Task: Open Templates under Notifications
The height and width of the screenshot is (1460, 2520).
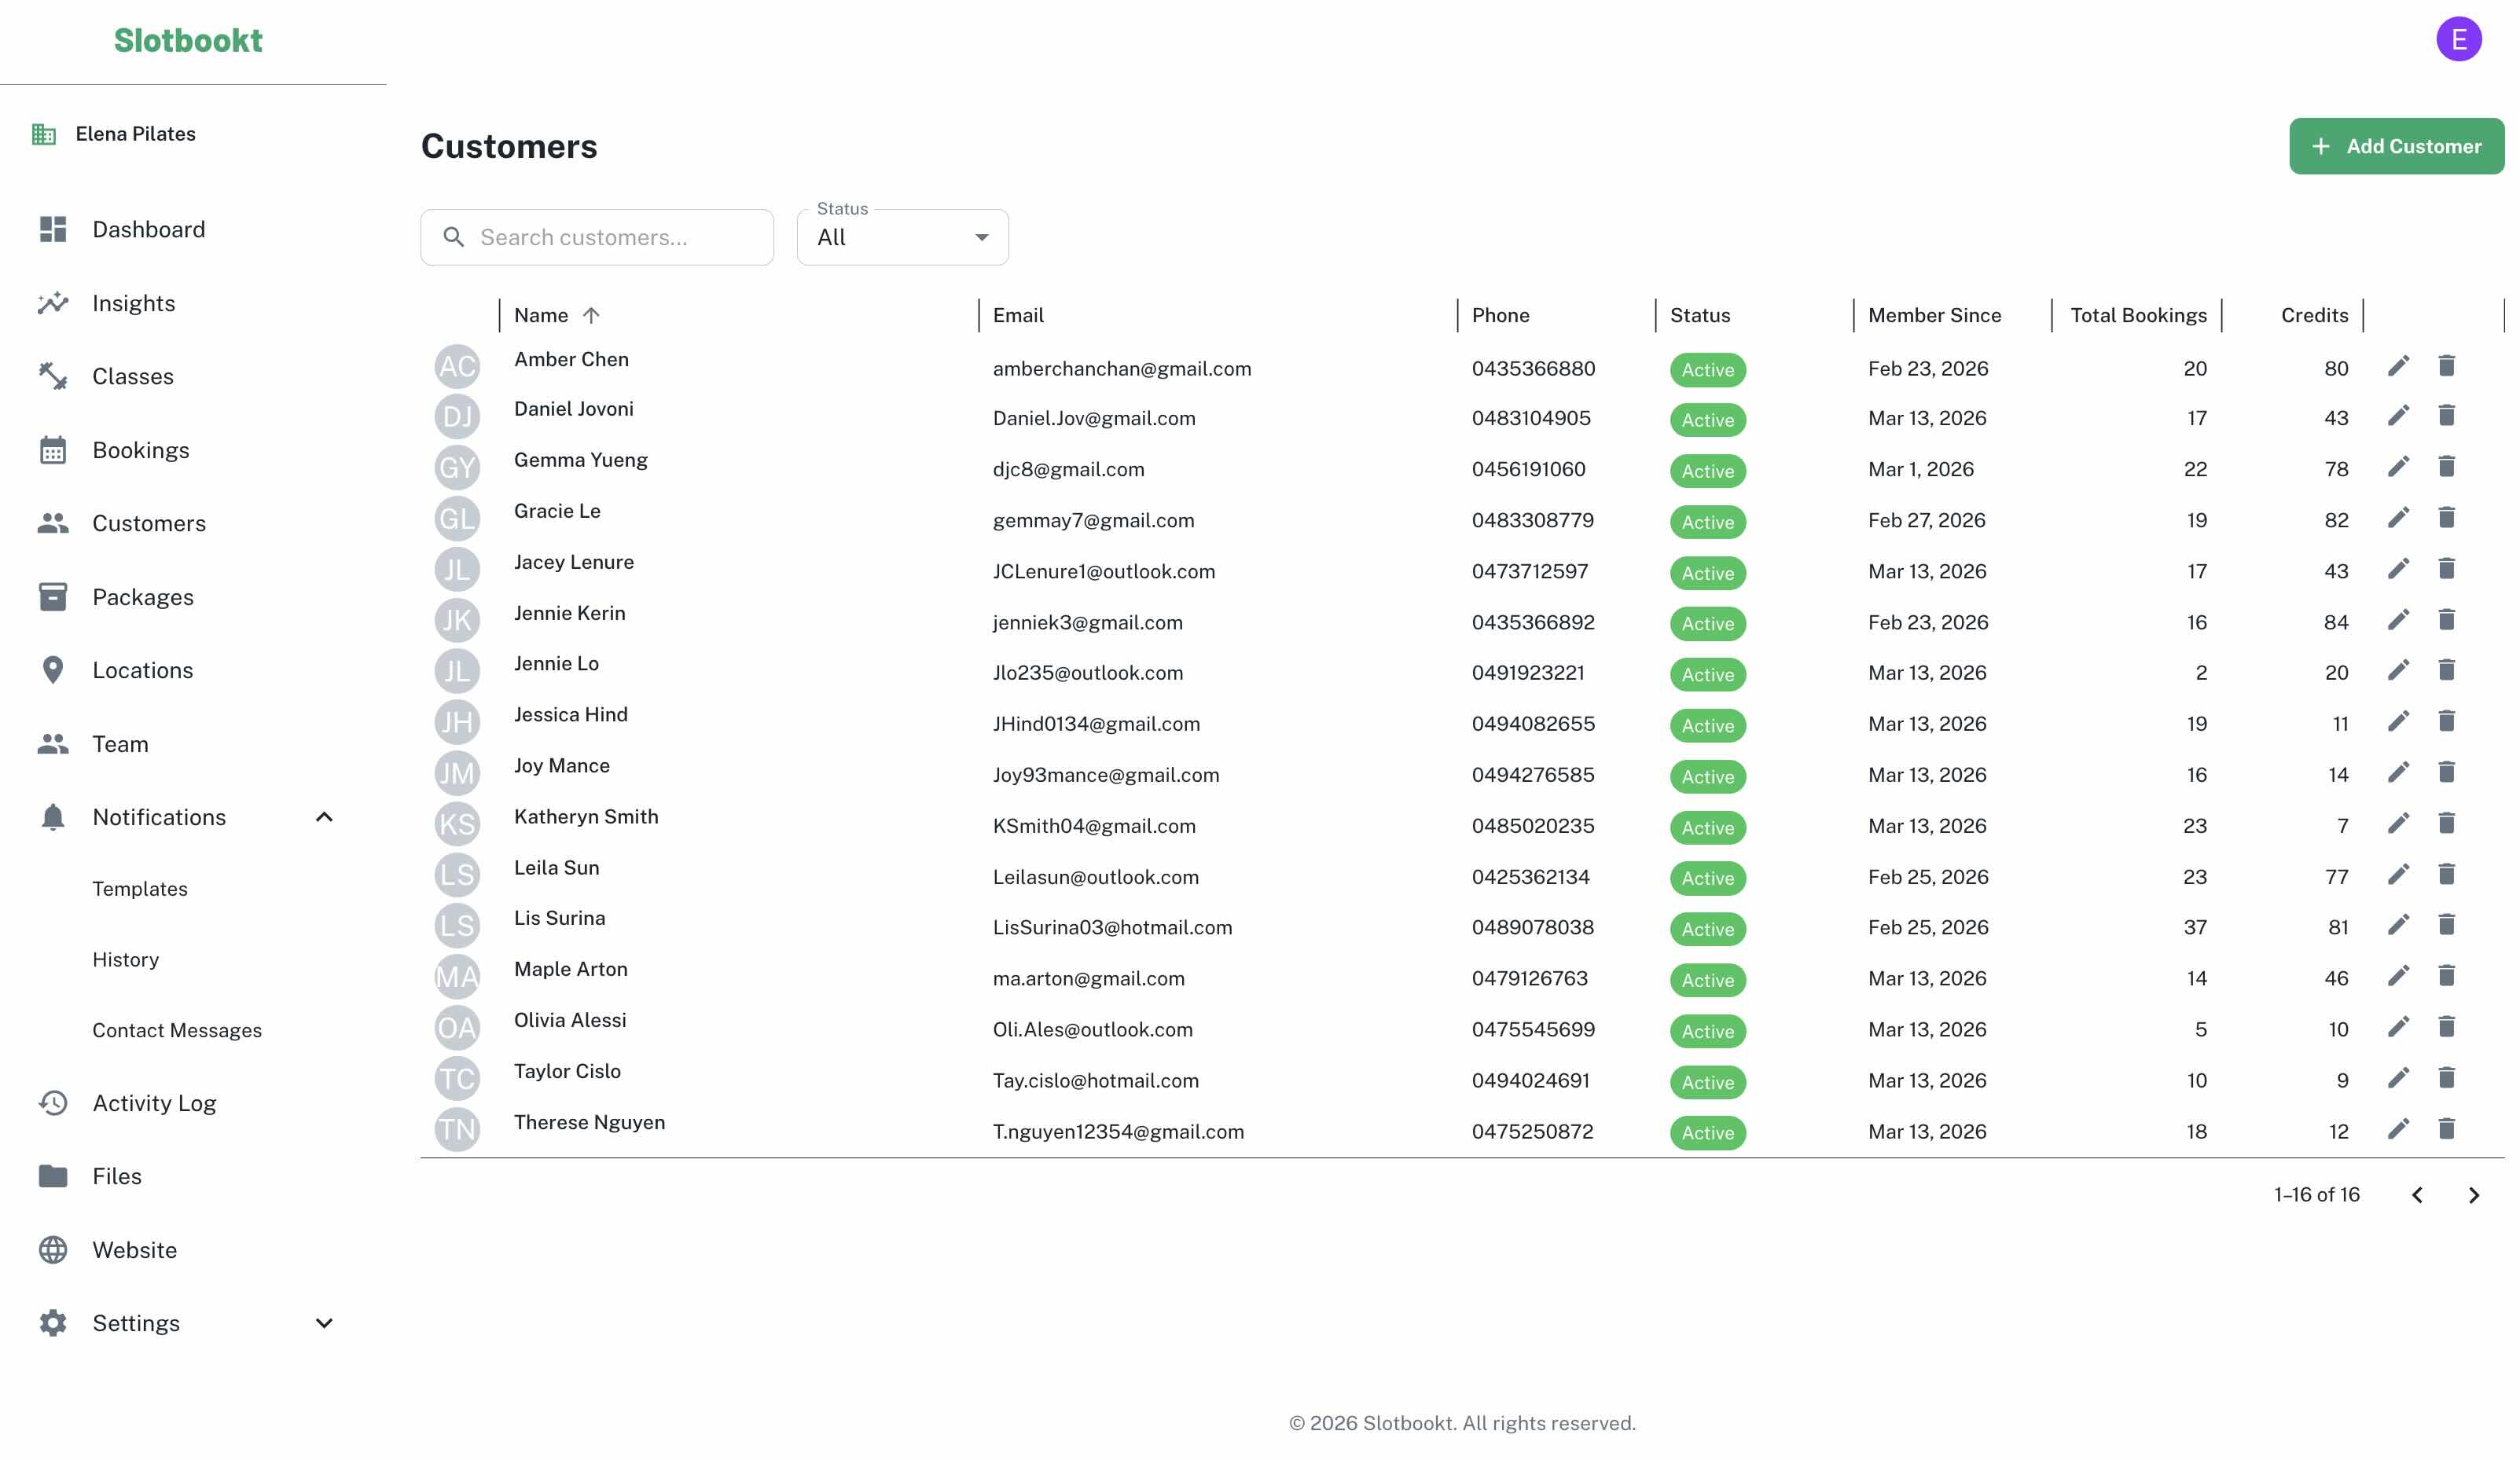Action: coord(140,888)
